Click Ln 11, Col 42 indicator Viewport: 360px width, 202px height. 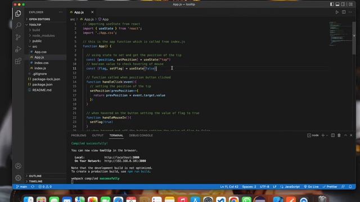coord(229,187)
